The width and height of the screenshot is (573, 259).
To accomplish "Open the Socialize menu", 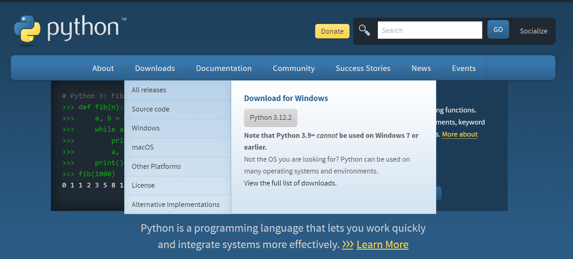I will coord(534,31).
